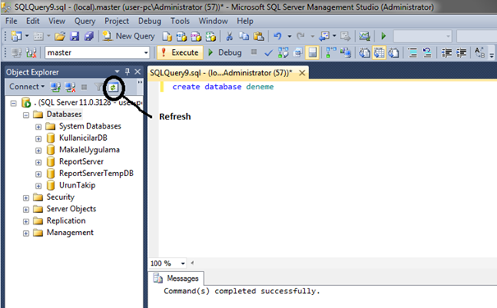Toggle Include Client Statistics
The height and width of the screenshot is (308, 497).
click(346, 52)
